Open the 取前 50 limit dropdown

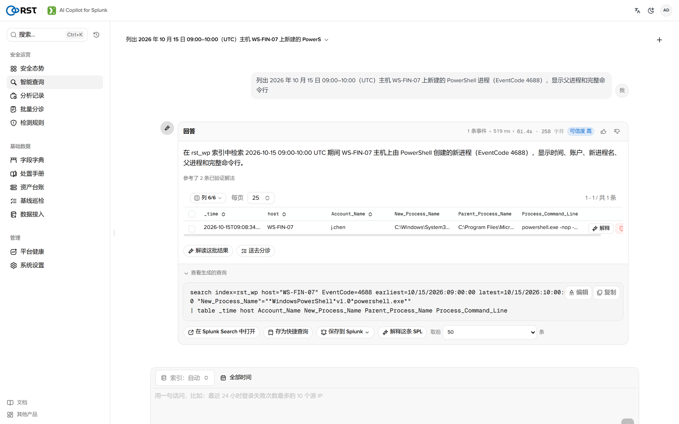click(490, 332)
